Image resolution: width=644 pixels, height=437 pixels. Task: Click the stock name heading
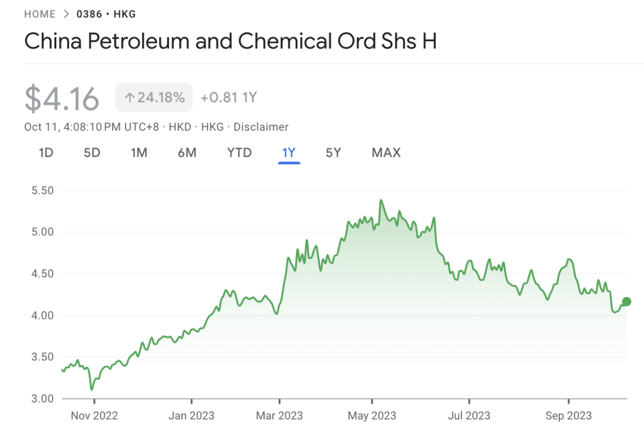coord(231,41)
